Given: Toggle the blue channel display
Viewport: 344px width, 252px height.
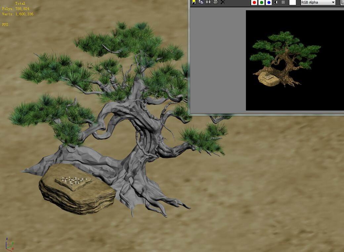Looking at the screenshot, I should (x=269, y=3).
